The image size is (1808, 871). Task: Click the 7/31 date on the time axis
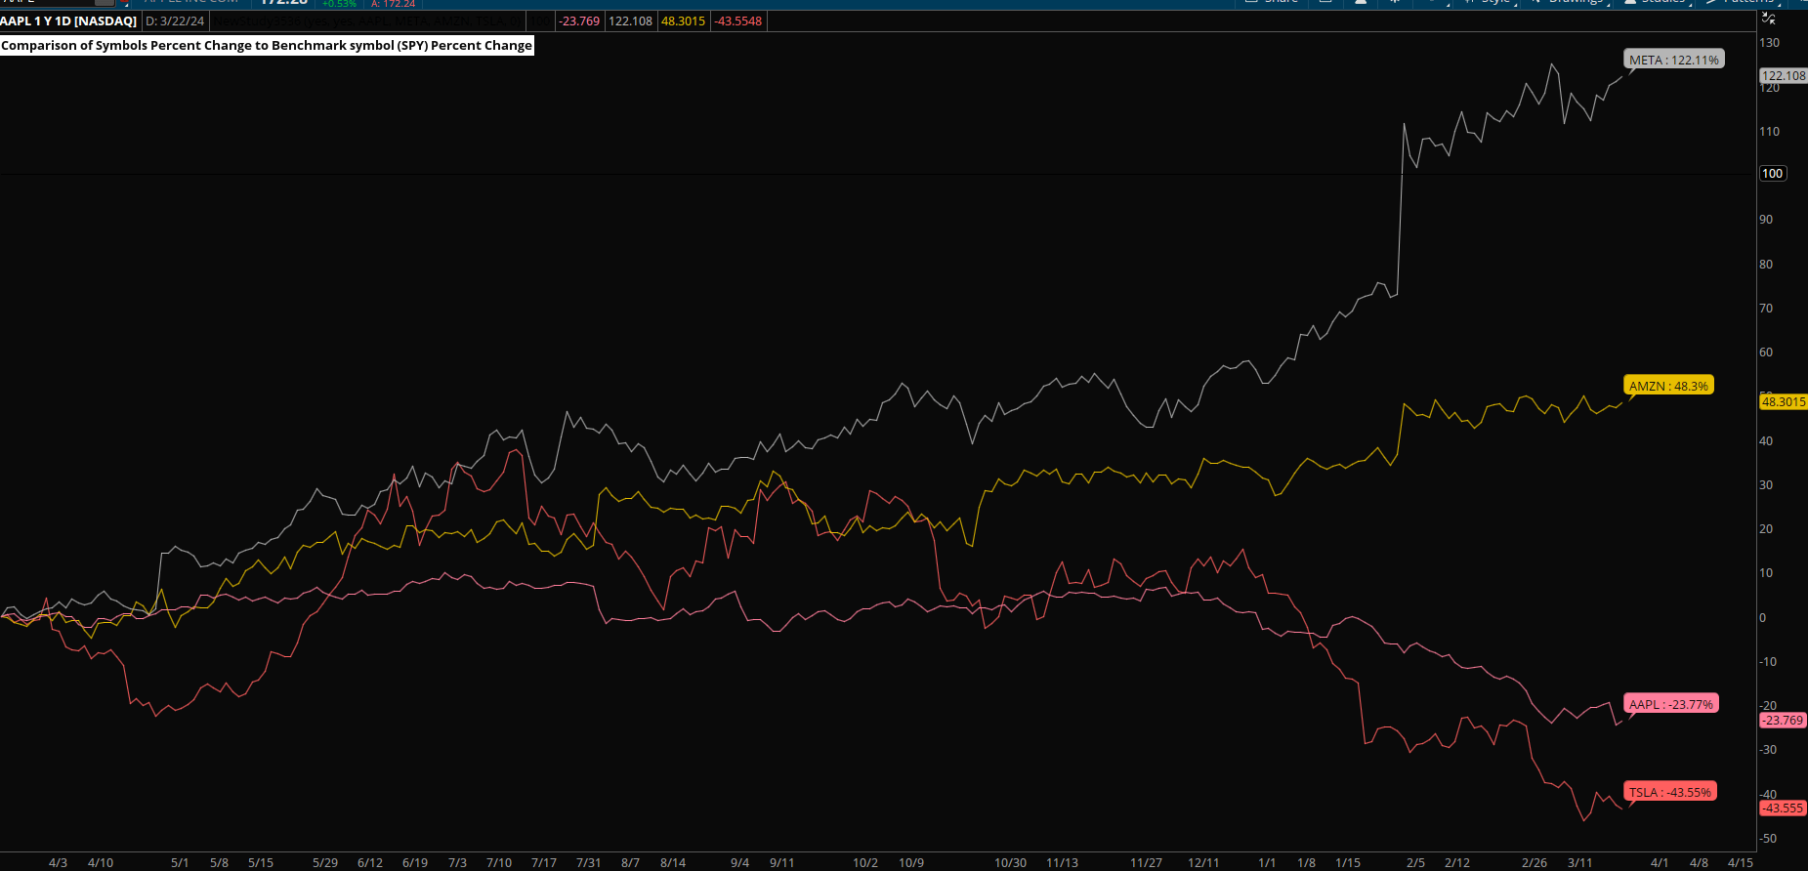click(589, 862)
